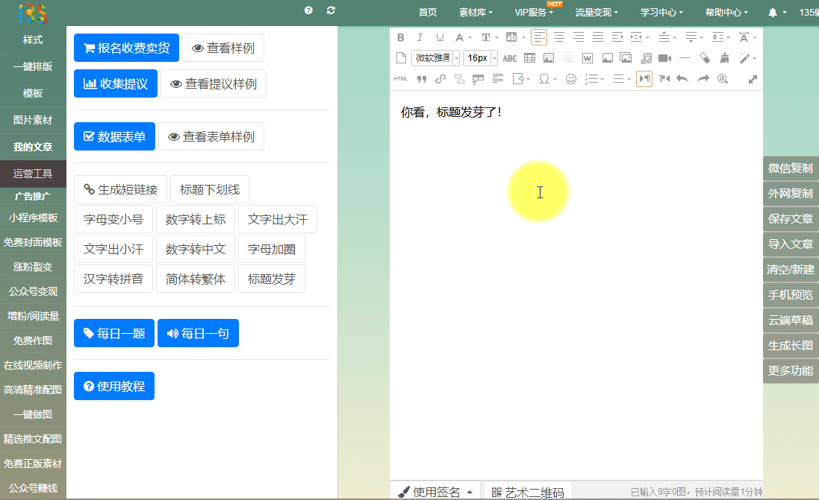
Task: Switch editor to HTML source mode
Action: [x=401, y=79]
